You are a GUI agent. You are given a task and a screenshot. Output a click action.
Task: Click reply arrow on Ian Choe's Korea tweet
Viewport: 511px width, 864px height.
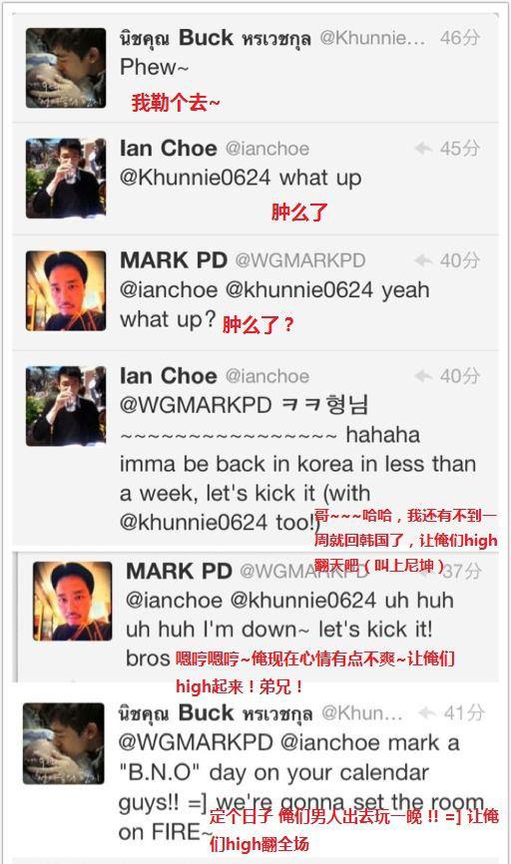pos(423,376)
